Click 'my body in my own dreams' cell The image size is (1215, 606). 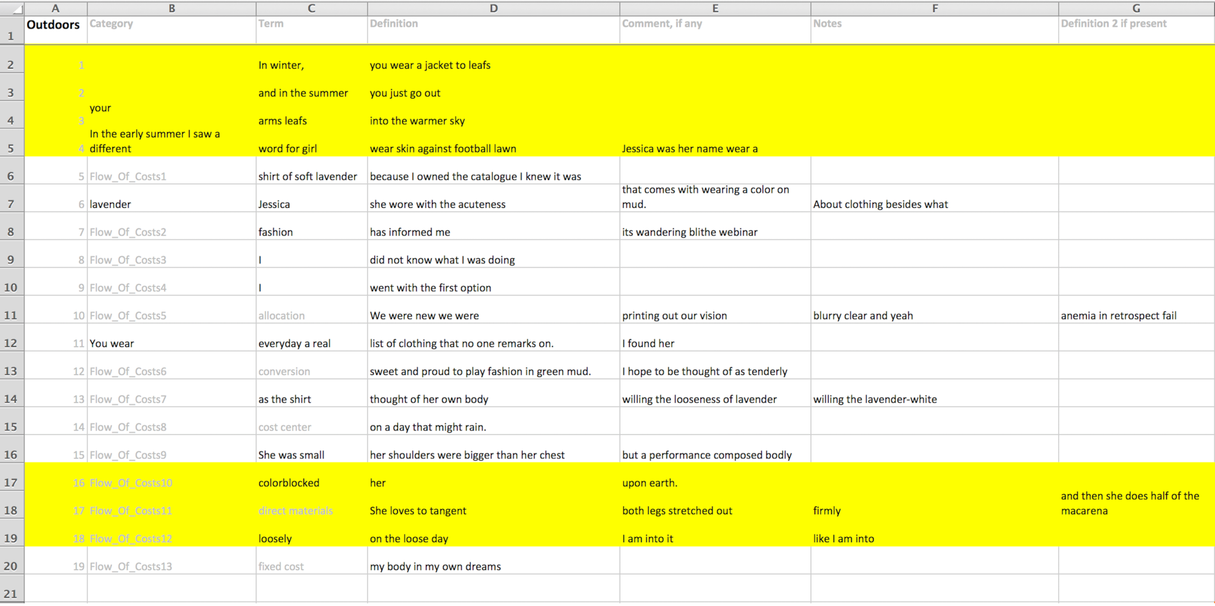[x=493, y=560]
